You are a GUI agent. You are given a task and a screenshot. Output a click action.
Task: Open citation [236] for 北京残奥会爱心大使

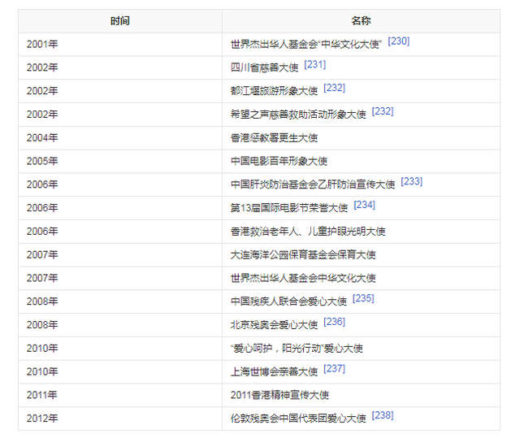(334, 322)
